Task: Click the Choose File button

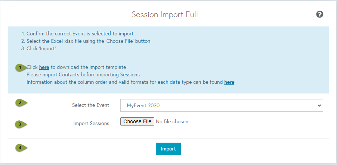Action: 137,121
